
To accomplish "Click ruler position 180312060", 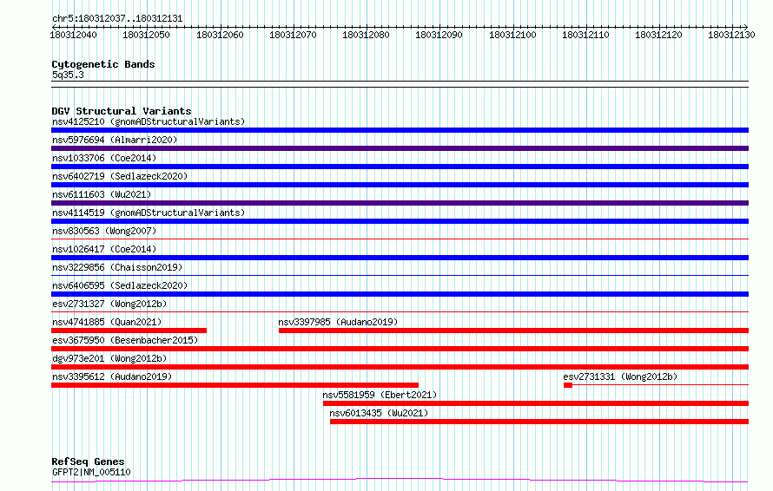I will point(220,35).
